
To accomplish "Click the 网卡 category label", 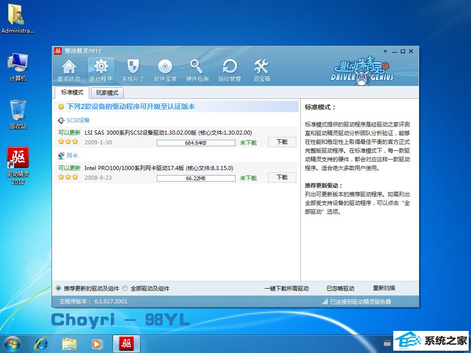I will [72, 156].
